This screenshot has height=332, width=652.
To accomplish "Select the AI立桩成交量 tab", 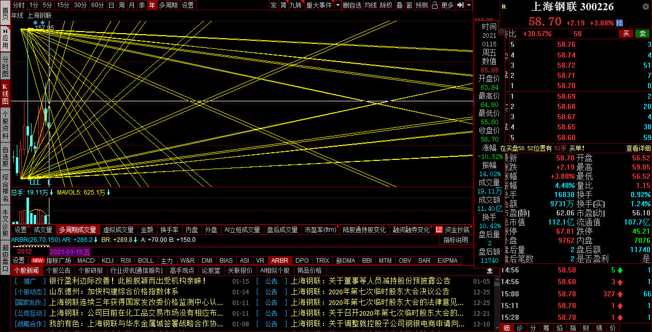I will point(242,230).
